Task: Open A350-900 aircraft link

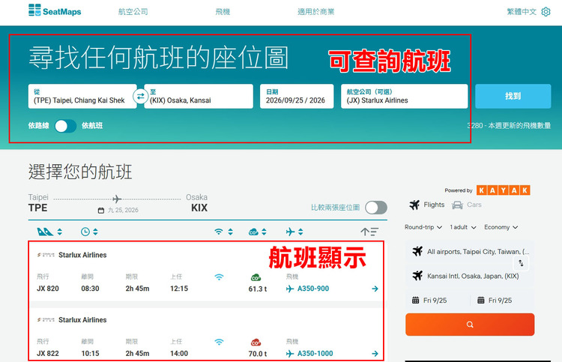Action: pos(307,289)
